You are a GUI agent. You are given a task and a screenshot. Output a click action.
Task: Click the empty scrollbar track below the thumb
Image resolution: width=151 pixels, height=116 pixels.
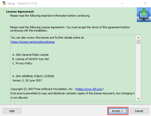[x=138, y=70]
